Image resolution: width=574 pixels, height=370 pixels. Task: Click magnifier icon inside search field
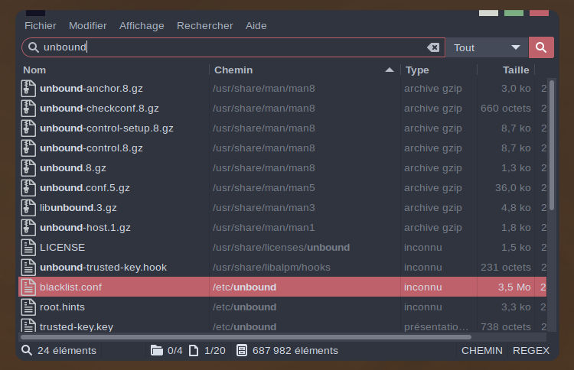click(34, 47)
